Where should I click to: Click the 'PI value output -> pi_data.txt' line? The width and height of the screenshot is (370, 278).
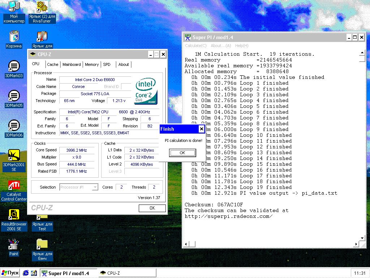pos(264,193)
